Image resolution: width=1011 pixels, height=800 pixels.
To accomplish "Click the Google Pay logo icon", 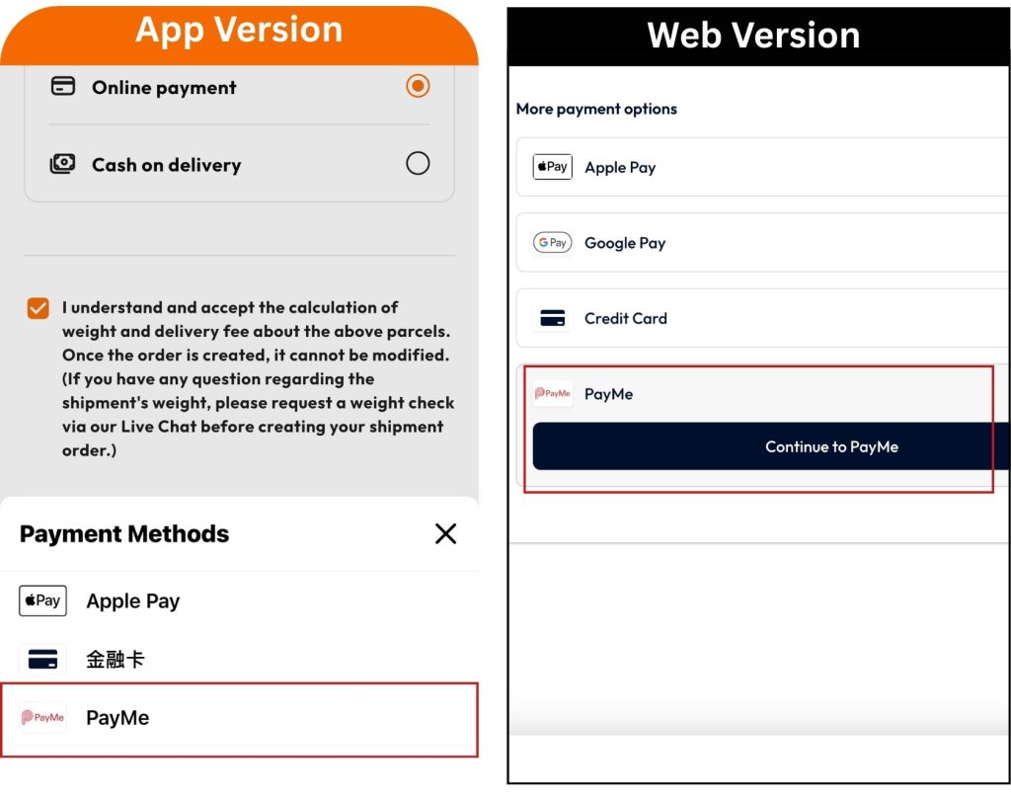I will [553, 243].
